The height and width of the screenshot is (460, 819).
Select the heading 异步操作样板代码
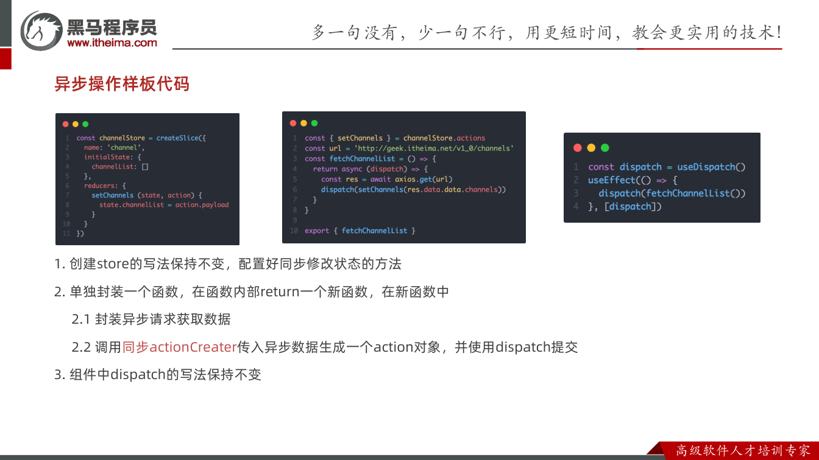click(122, 84)
